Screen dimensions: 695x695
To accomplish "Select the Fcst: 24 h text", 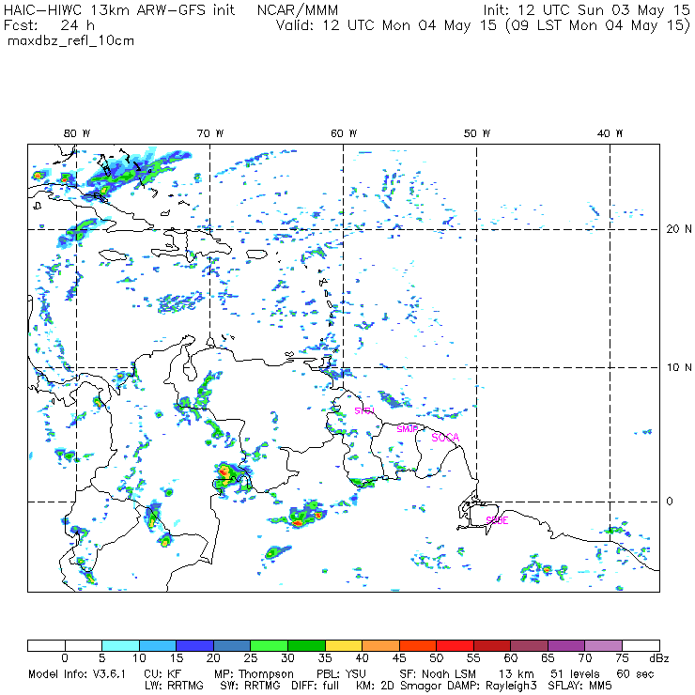I will tap(49, 25).
